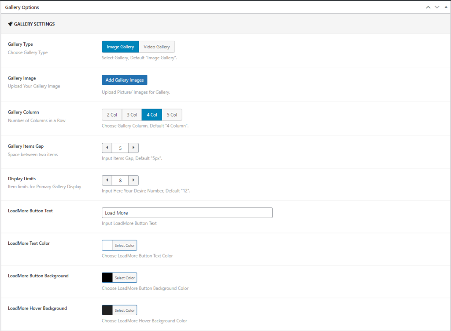Open LoadMore Button Background Select Color
This screenshot has width=451, height=331.
tap(125, 278)
